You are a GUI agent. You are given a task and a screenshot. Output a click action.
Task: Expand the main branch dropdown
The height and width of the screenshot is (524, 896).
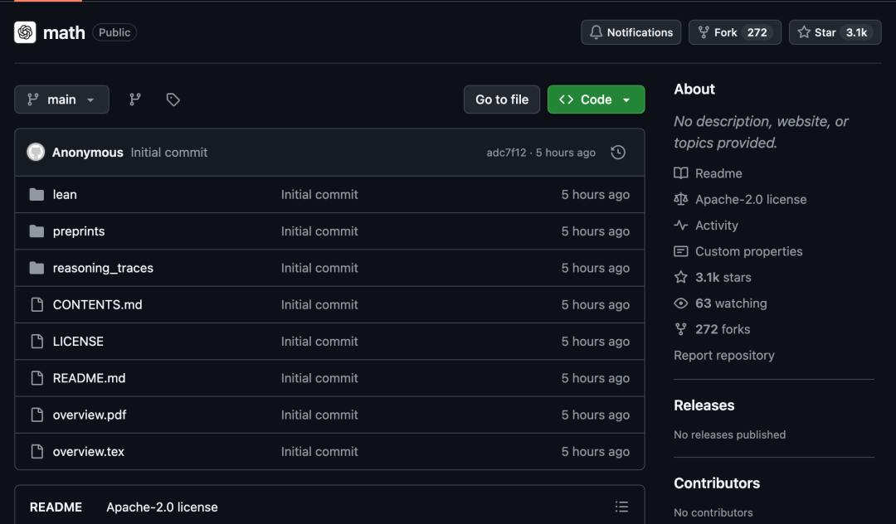[x=61, y=99]
